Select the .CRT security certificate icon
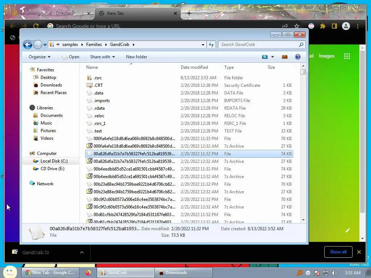 (89, 85)
